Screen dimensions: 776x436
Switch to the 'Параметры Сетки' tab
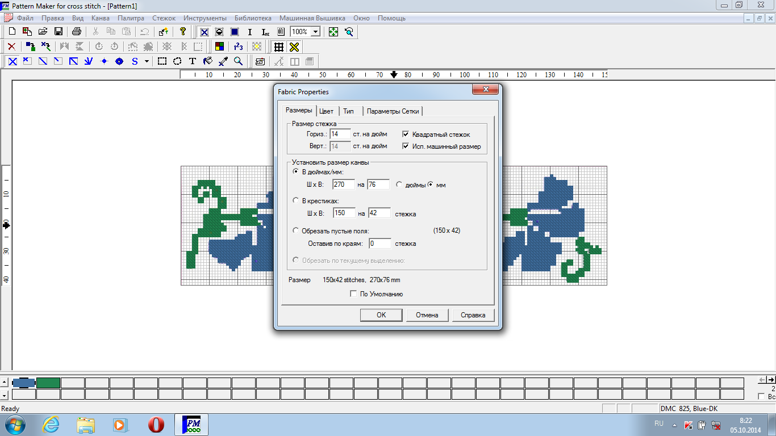(x=394, y=111)
